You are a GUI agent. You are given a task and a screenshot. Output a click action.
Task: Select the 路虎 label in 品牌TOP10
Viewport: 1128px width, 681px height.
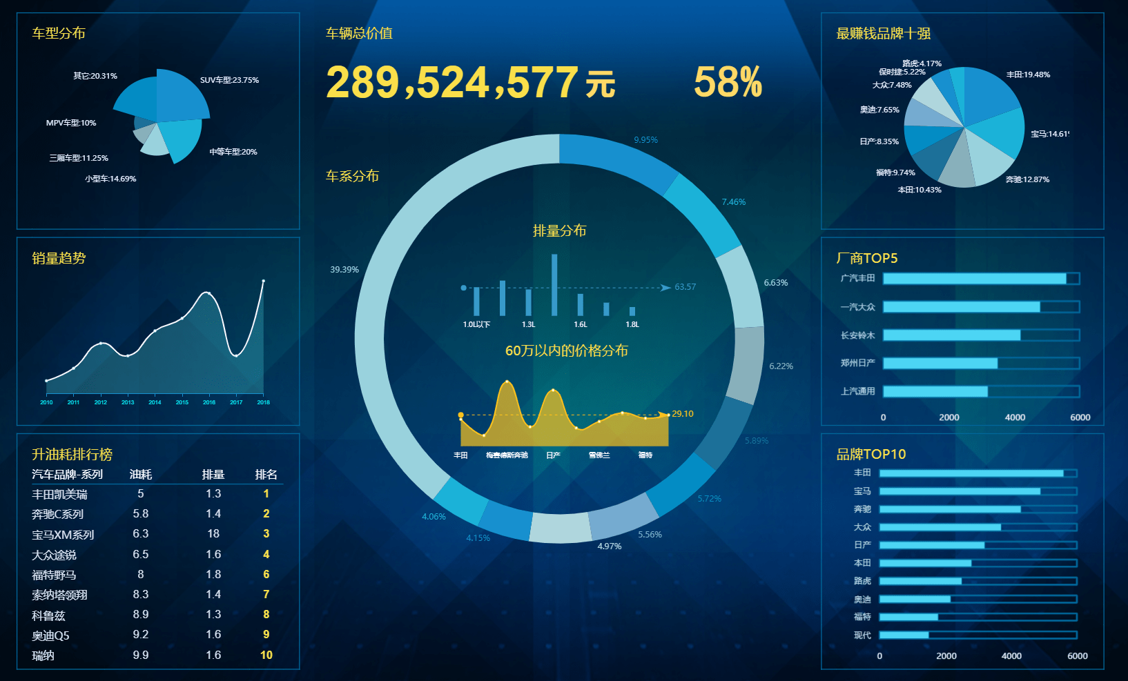coord(862,581)
